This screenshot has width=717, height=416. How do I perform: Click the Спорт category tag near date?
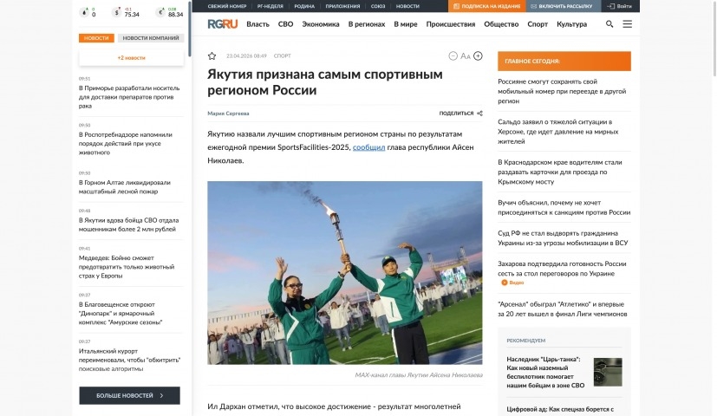pyautogui.click(x=282, y=55)
